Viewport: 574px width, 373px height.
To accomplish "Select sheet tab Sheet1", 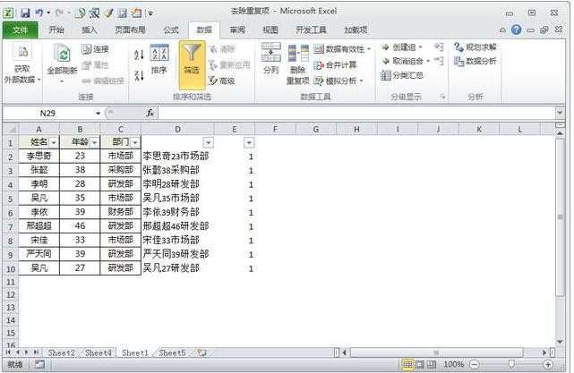I will pyautogui.click(x=135, y=353).
